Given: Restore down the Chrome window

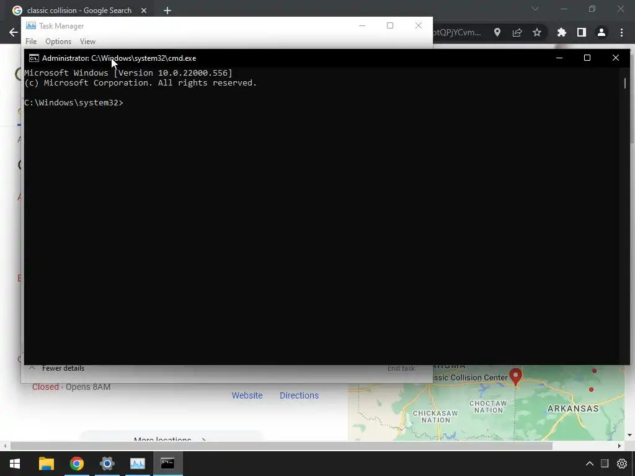Looking at the screenshot, I should [x=592, y=9].
